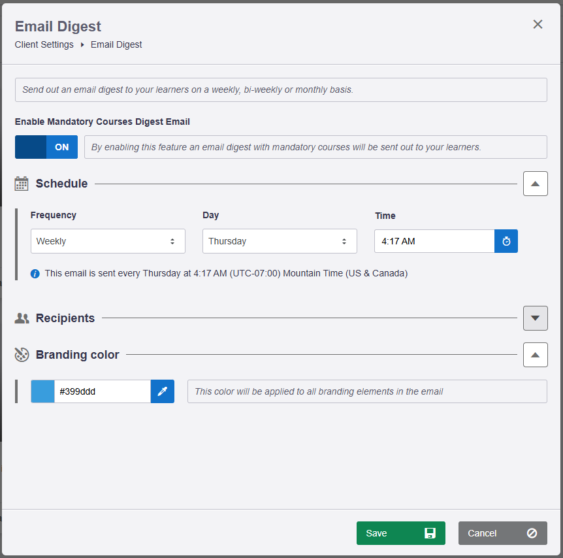The height and width of the screenshot is (558, 563).
Task: Toggle the Mandatory Courses Digest switch
Action: tap(46, 147)
